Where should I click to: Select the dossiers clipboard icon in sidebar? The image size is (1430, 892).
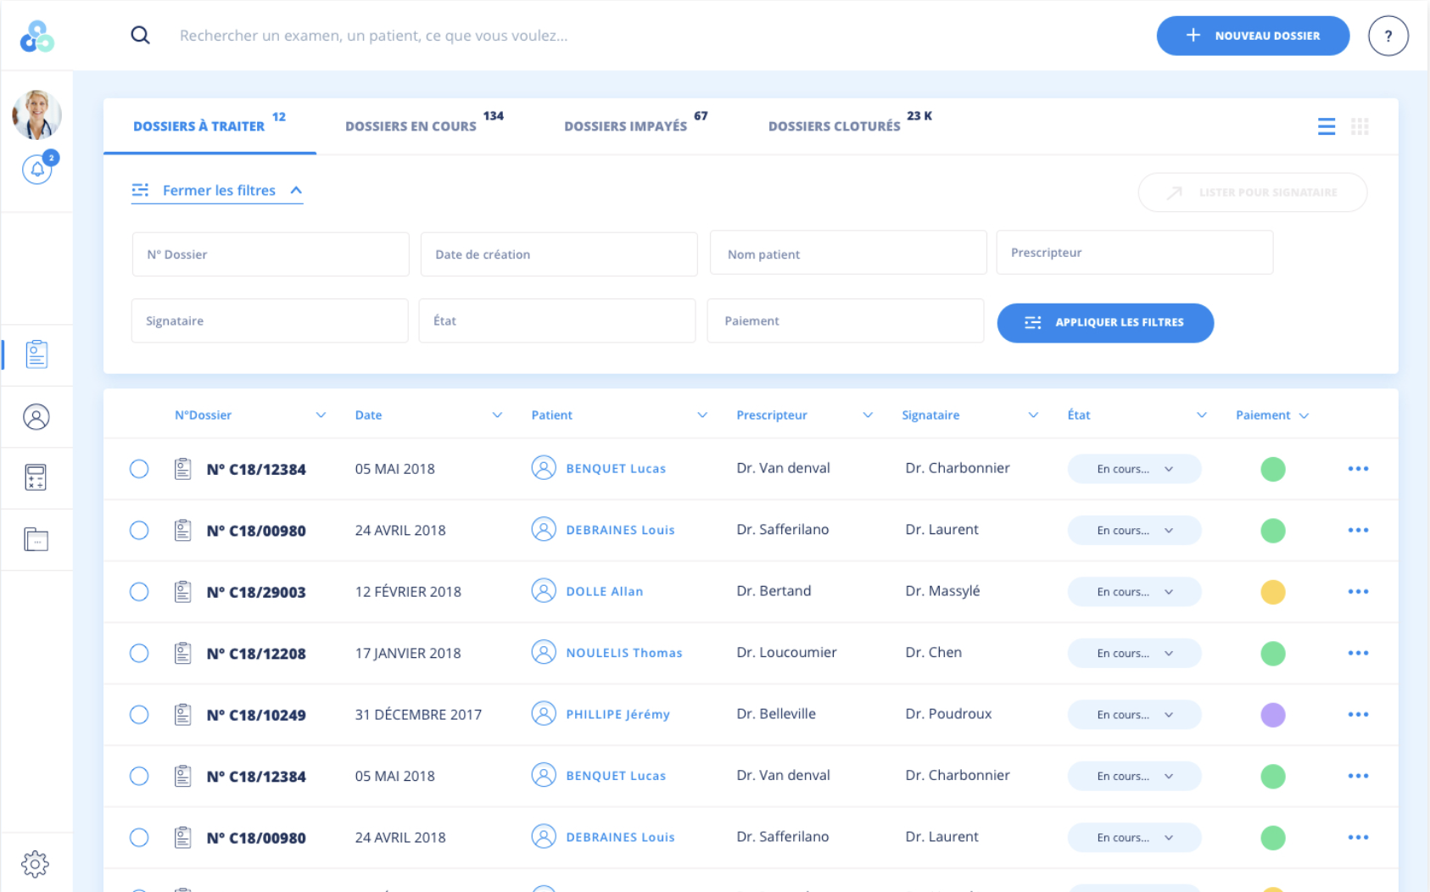click(x=36, y=354)
